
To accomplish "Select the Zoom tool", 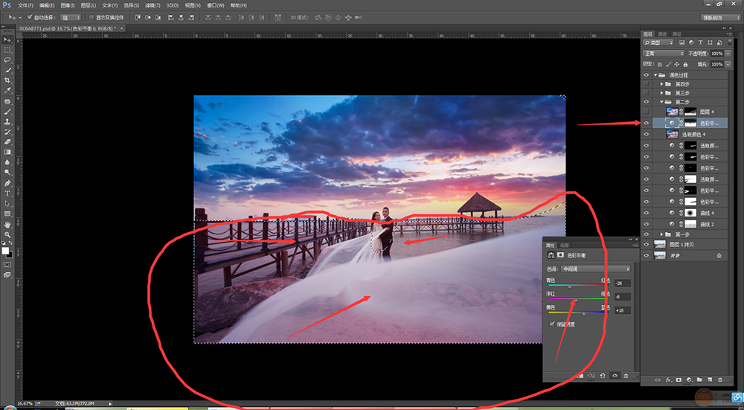I will point(7,234).
